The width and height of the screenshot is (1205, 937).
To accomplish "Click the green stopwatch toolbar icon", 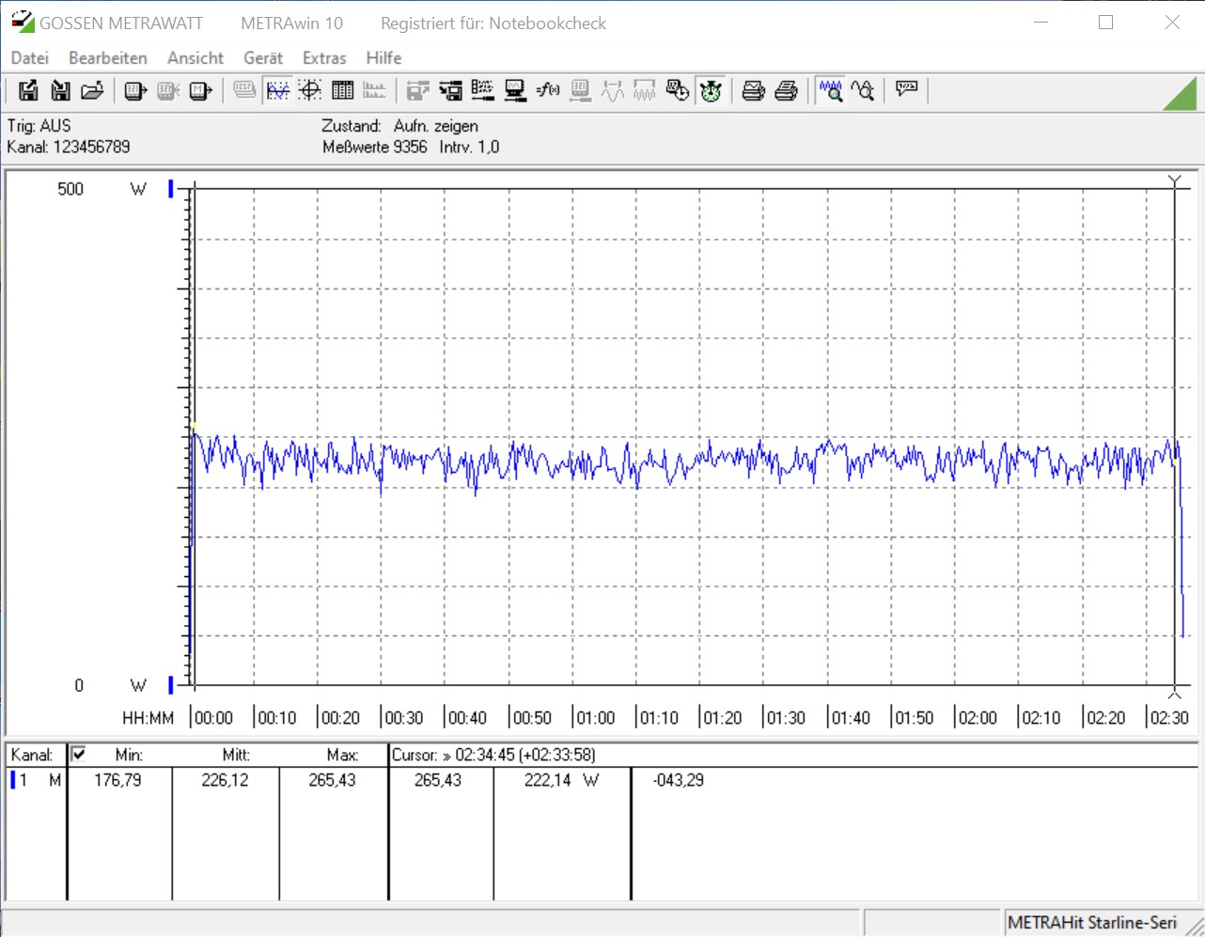I will coord(711,90).
